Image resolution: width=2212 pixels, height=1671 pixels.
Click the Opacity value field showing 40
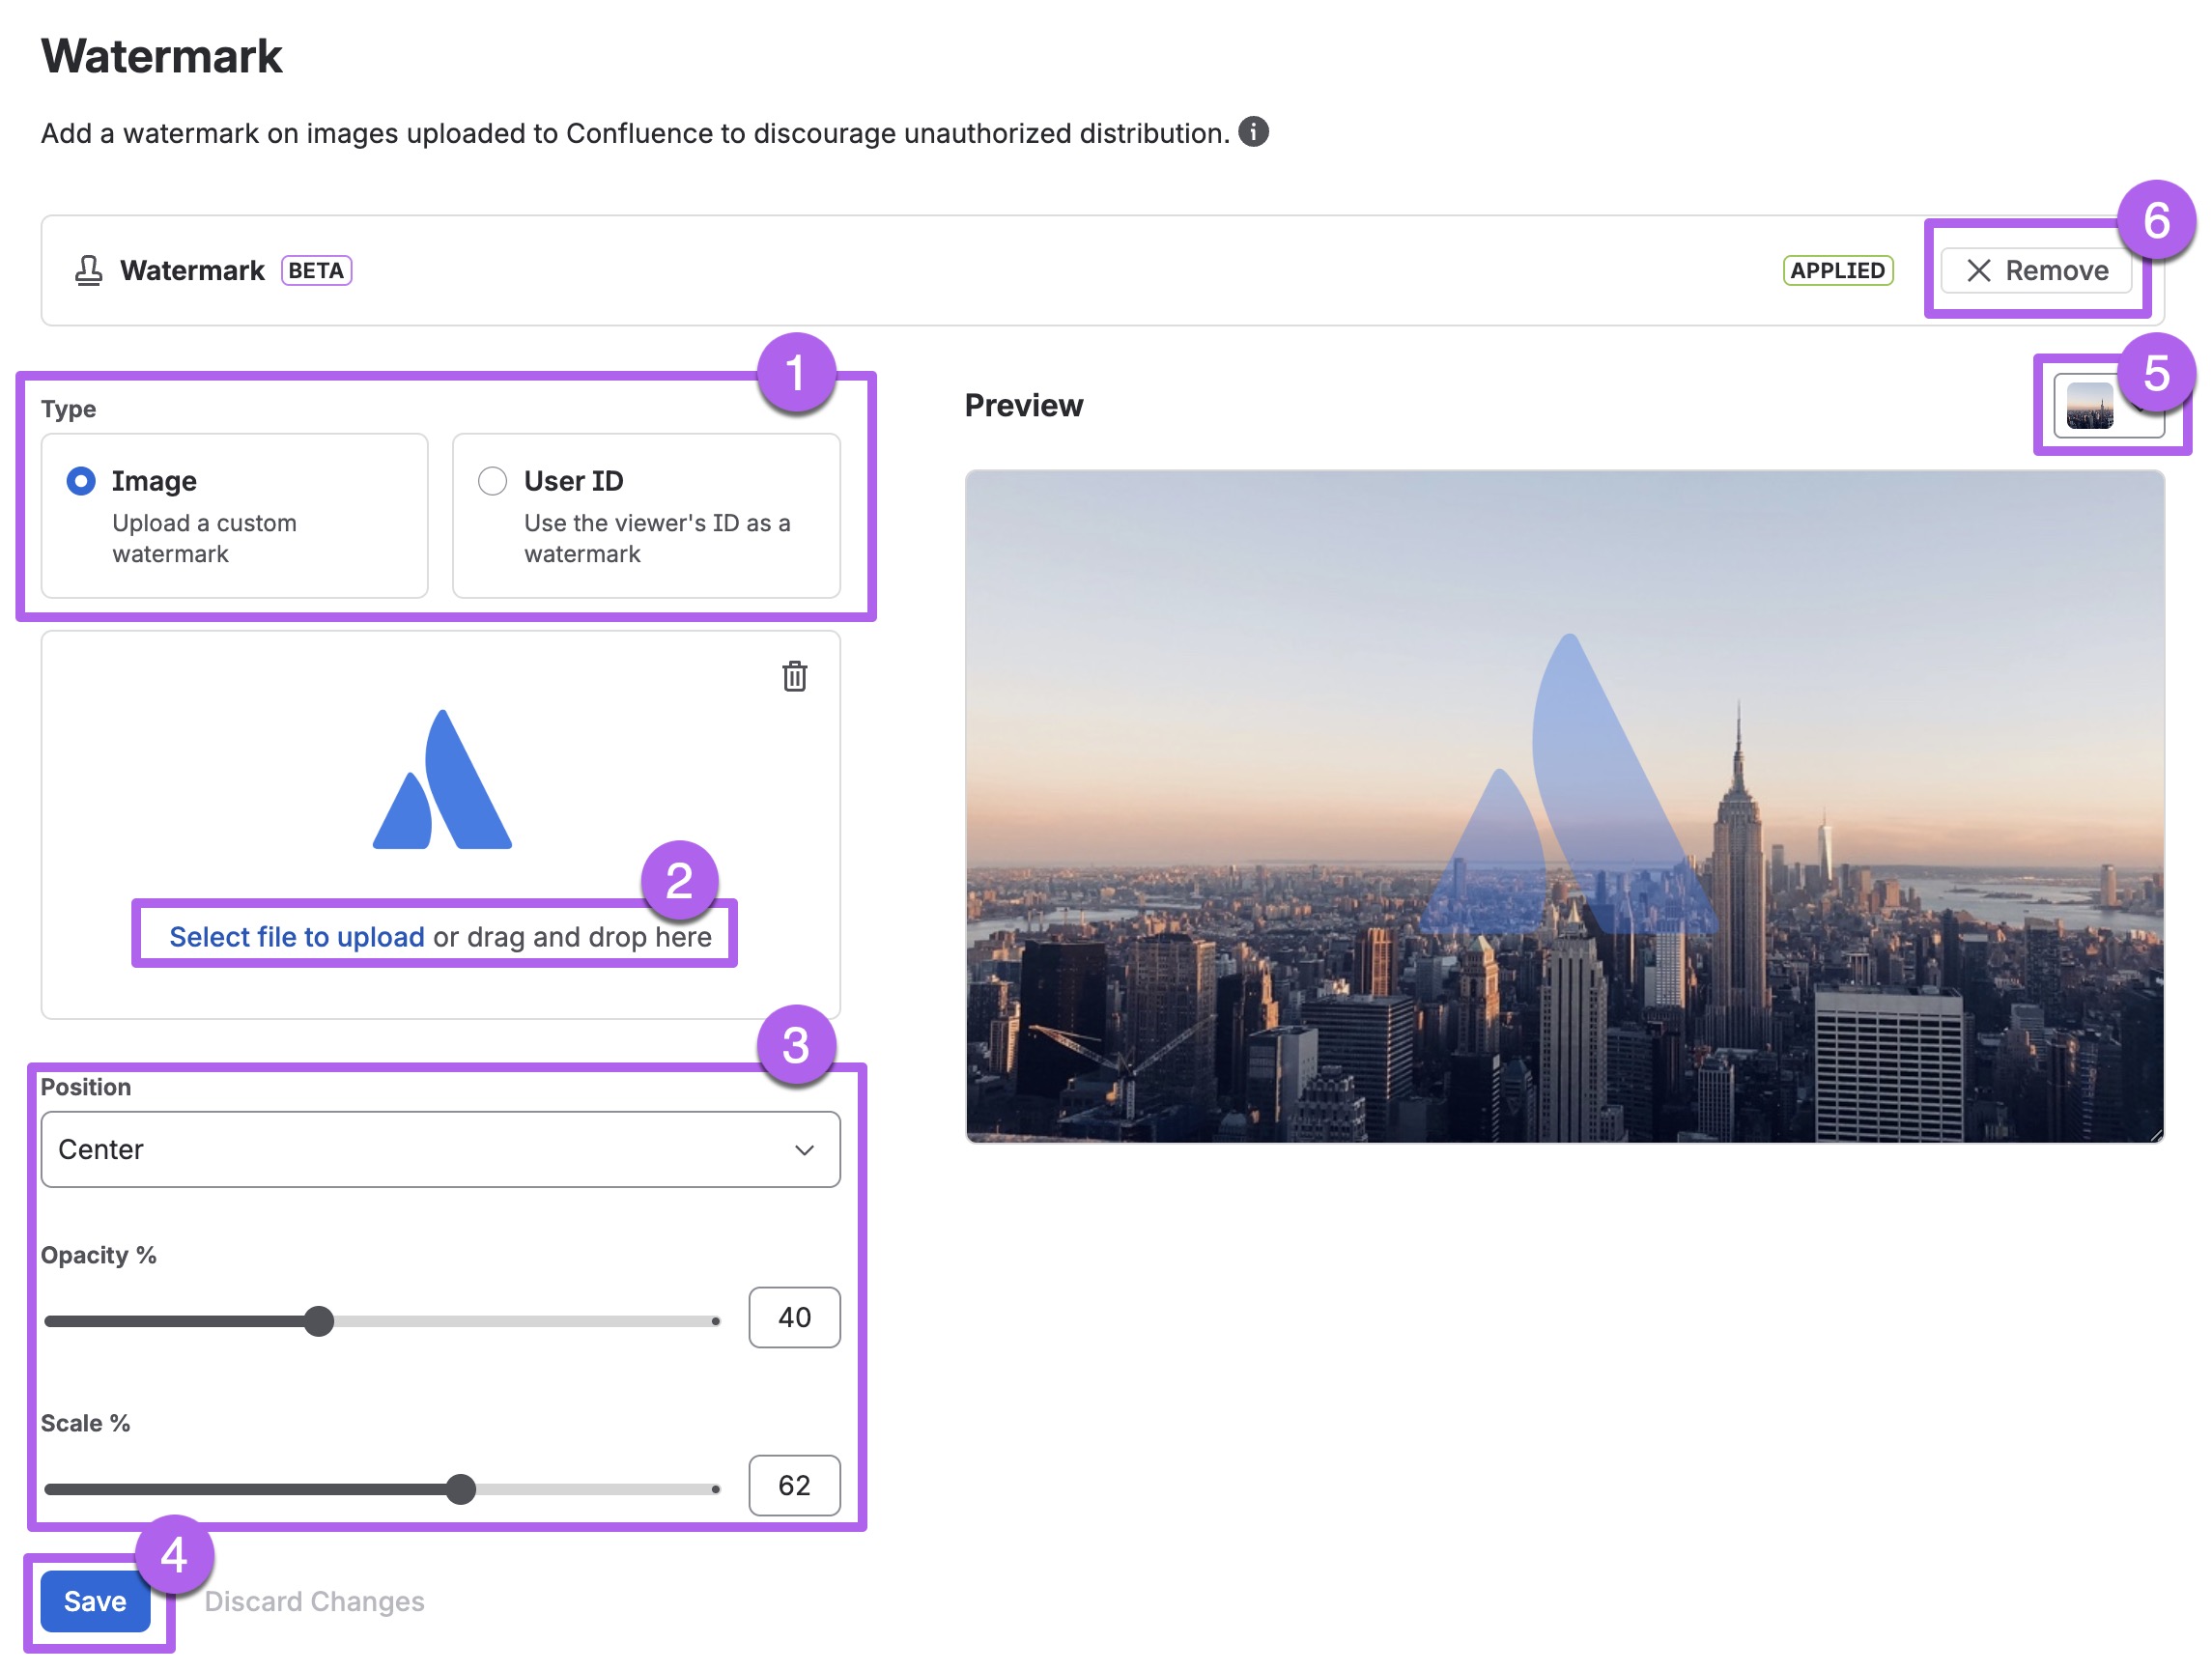(793, 1317)
